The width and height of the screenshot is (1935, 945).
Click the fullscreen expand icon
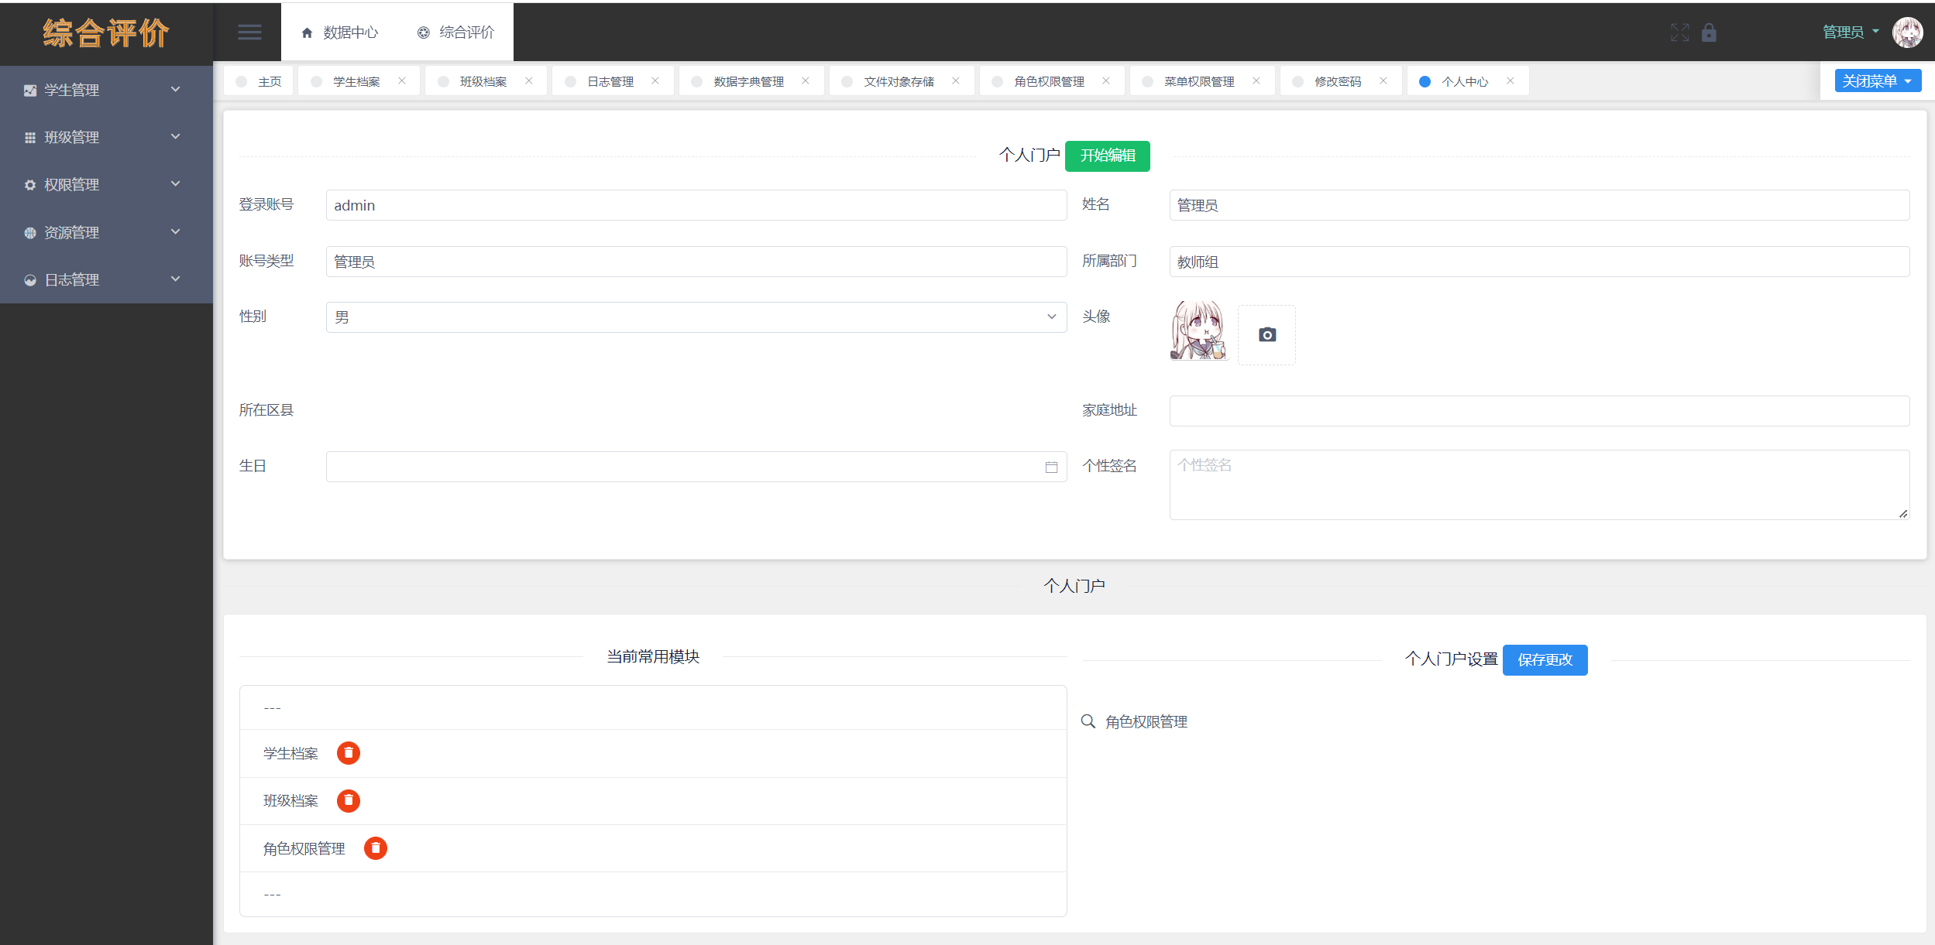coord(1679,33)
